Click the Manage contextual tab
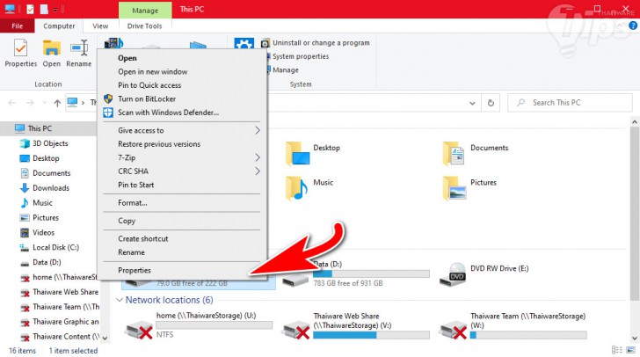The width and height of the screenshot is (640, 357). tap(145, 11)
